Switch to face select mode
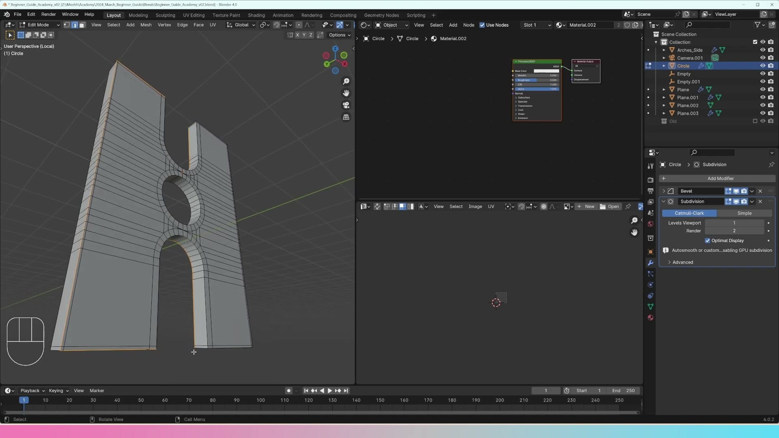 [x=82, y=25]
